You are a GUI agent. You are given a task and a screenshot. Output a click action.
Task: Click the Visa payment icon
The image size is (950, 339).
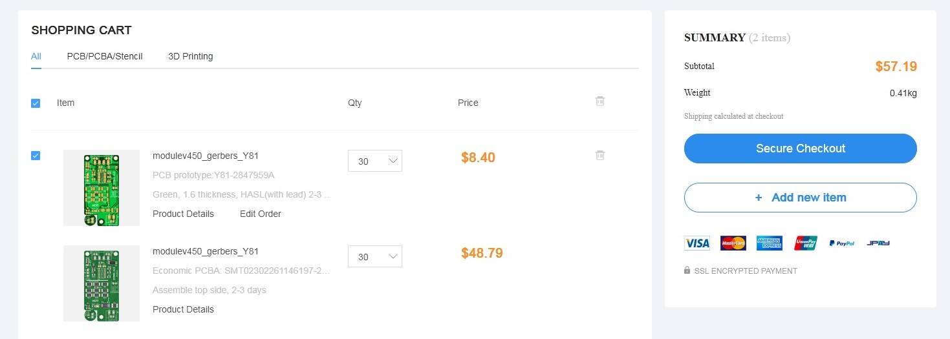coord(696,243)
